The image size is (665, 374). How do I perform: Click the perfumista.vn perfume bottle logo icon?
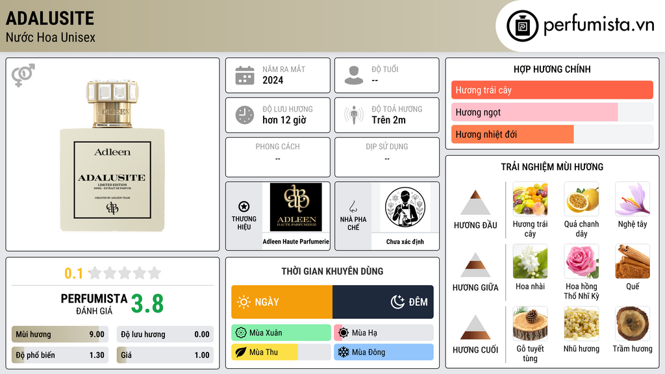[522, 26]
